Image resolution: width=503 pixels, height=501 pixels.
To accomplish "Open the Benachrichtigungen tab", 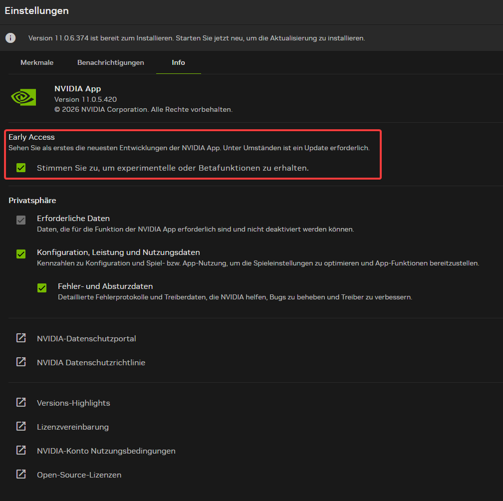I will pos(111,62).
